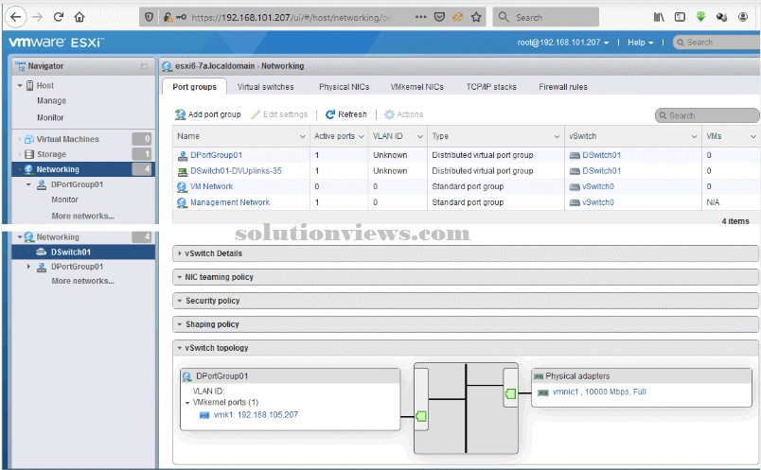Screen dimensions: 761x470
Task: Switch to the Virtual switches tab
Action: pyautogui.click(x=265, y=87)
